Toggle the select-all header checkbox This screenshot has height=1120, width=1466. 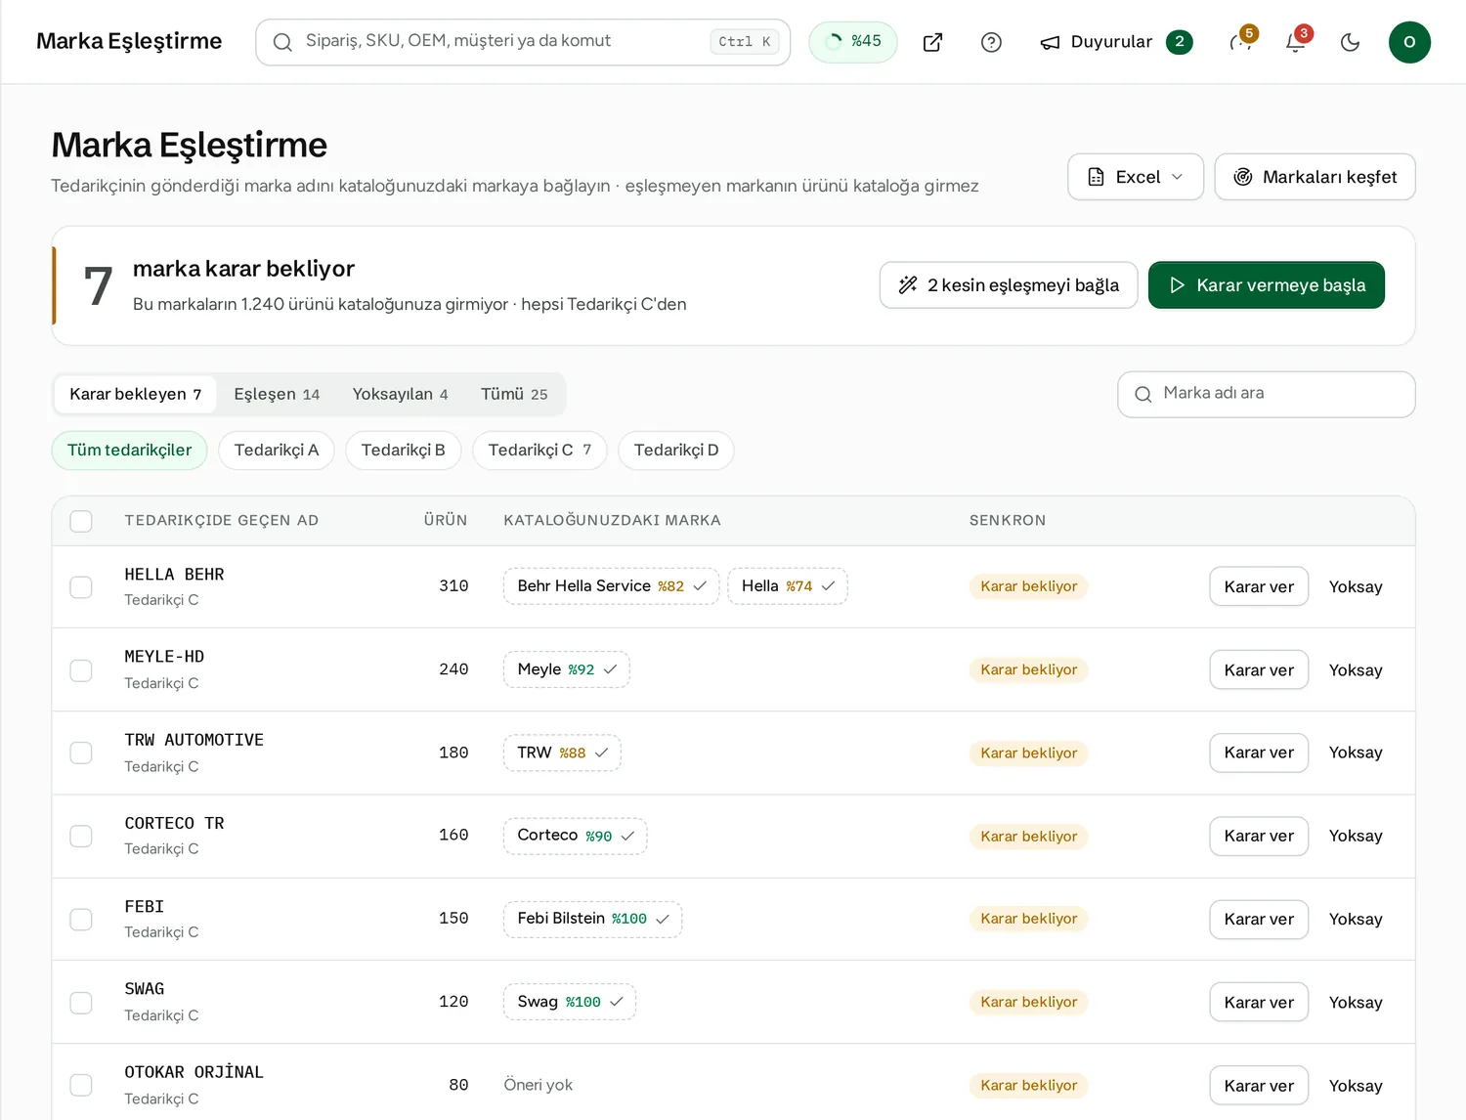(81, 521)
